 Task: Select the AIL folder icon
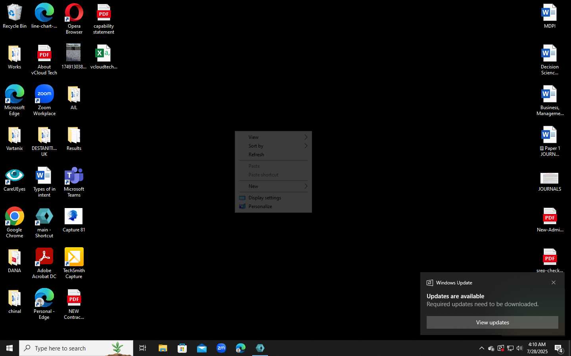(x=74, y=98)
